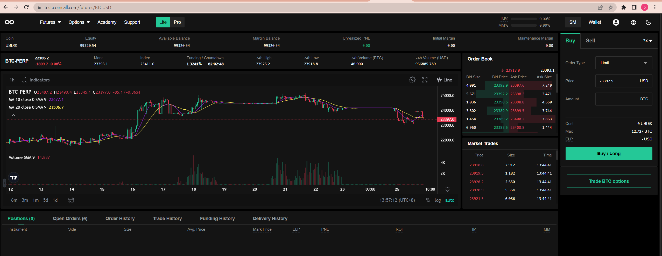The image size is (662, 256).
Task: Open browser three-dot menu
Action: [655, 7]
